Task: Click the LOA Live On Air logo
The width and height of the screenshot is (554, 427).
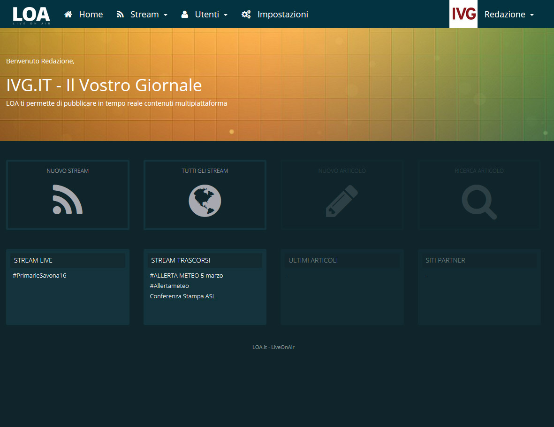Action: coord(31,16)
